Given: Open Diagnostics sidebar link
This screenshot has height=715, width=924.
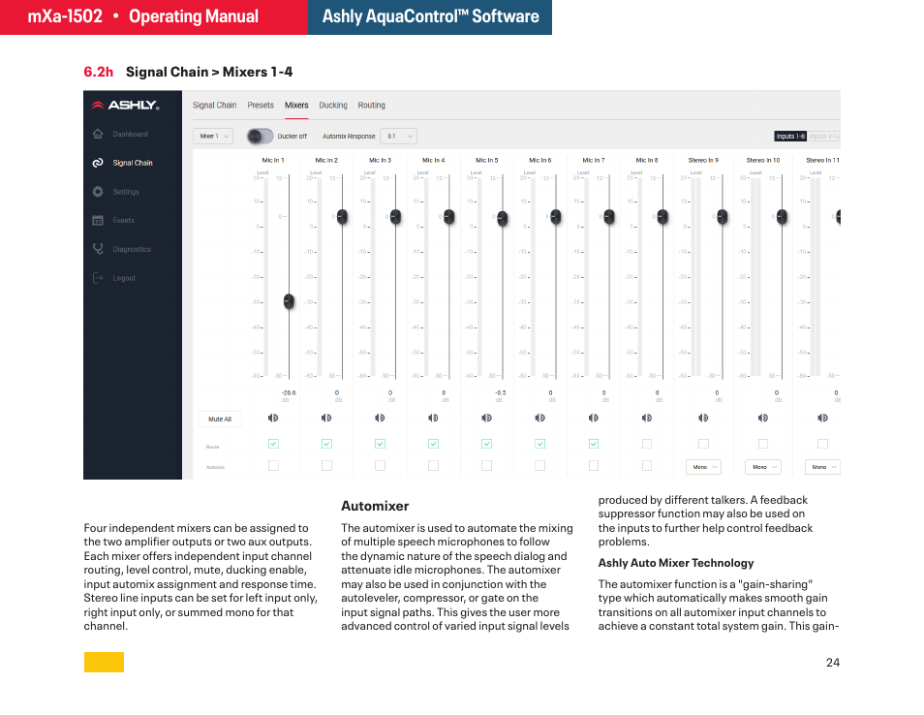Looking at the screenshot, I should click(x=132, y=249).
